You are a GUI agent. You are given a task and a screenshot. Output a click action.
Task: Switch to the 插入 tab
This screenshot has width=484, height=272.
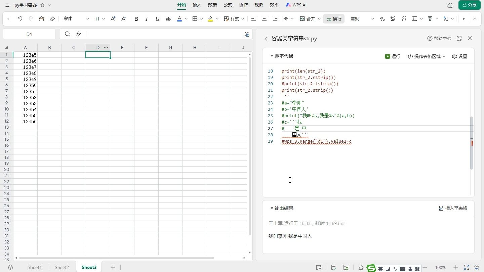click(197, 5)
